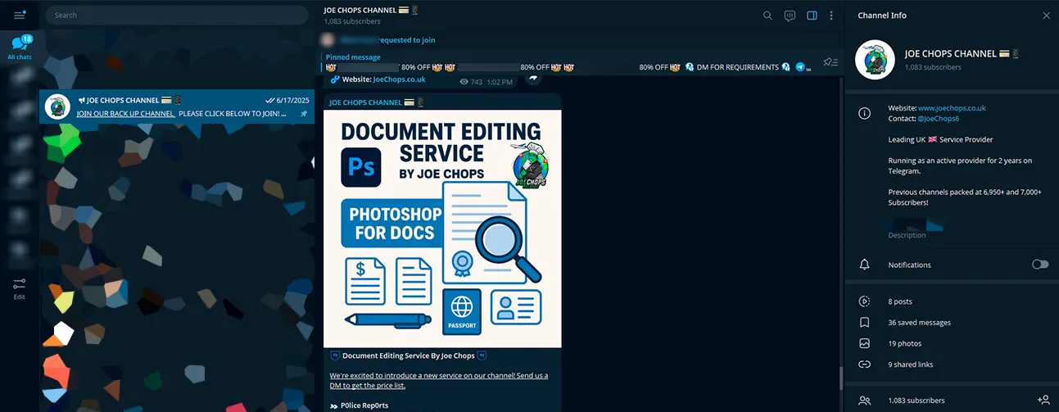Toggle the right info side panel

(x=812, y=16)
